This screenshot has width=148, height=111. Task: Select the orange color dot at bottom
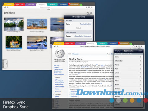pyautogui.click(x=132, y=100)
